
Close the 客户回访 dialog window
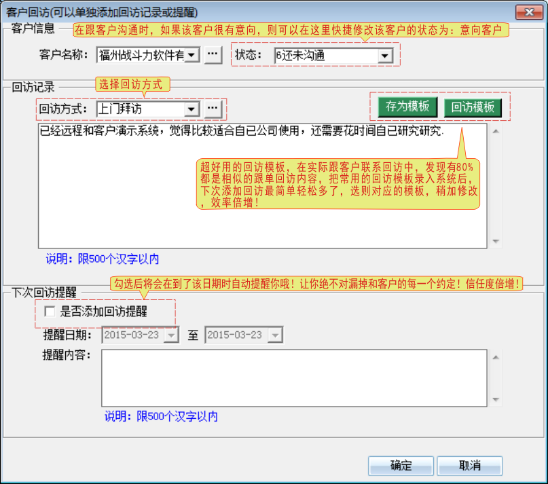pos(529,12)
